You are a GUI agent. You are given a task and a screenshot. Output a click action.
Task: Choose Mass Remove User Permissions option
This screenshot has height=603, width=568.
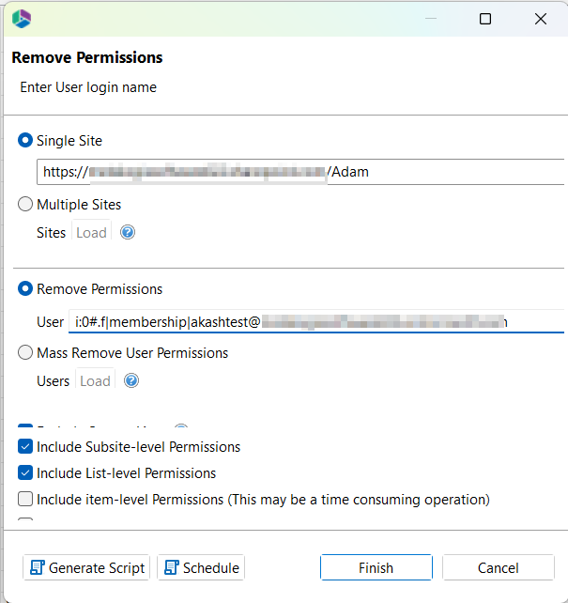pyautogui.click(x=25, y=353)
